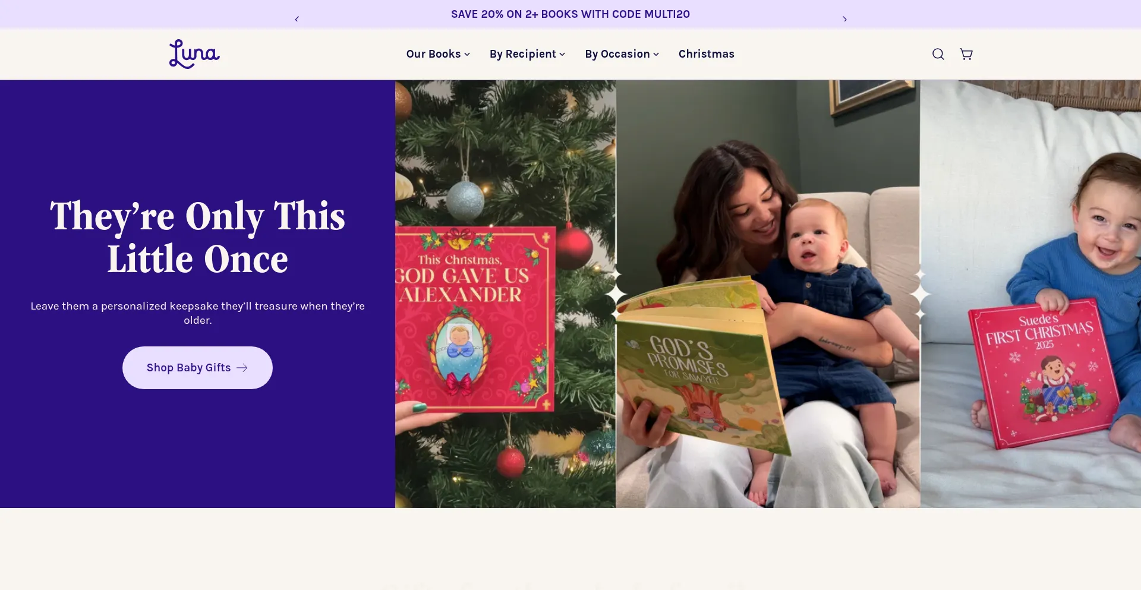Open the Christmas menu item

(x=707, y=54)
